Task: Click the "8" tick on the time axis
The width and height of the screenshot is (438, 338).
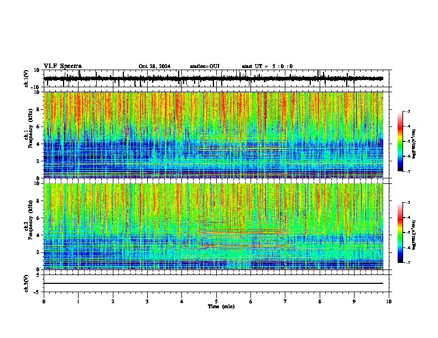Action: (x=320, y=302)
